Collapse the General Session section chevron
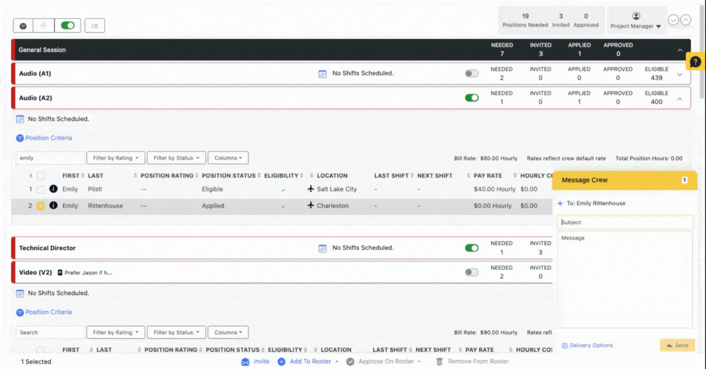The width and height of the screenshot is (706, 369). [680, 50]
